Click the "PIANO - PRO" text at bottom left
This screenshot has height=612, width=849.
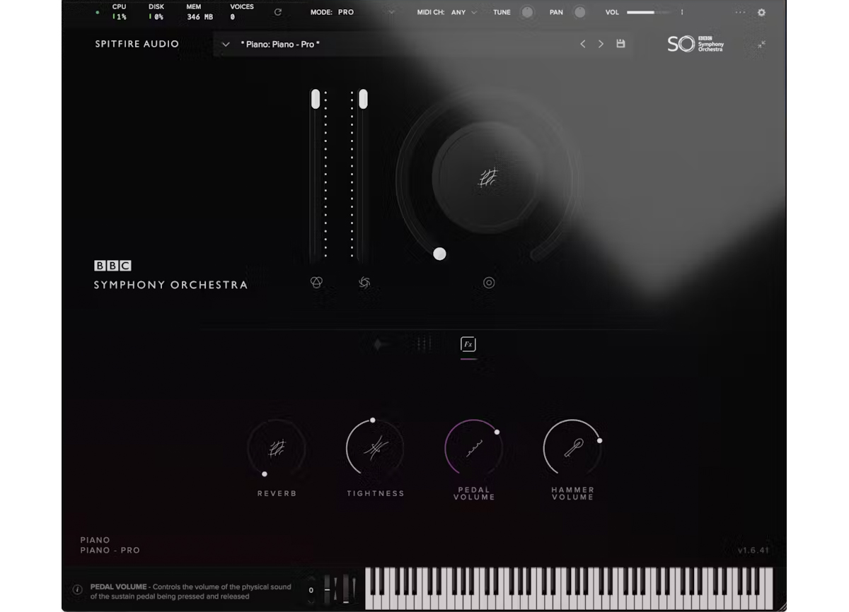[x=110, y=551]
